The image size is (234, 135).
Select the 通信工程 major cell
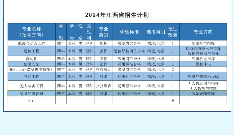click(x=32, y=51)
